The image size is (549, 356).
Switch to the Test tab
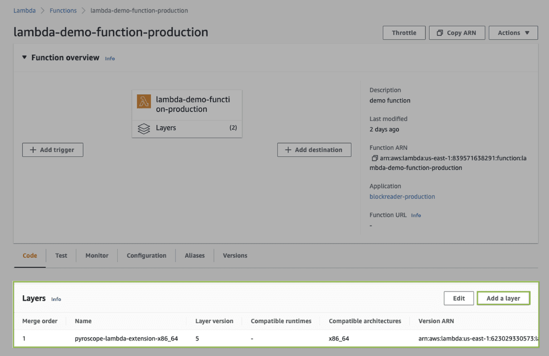(61, 256)
